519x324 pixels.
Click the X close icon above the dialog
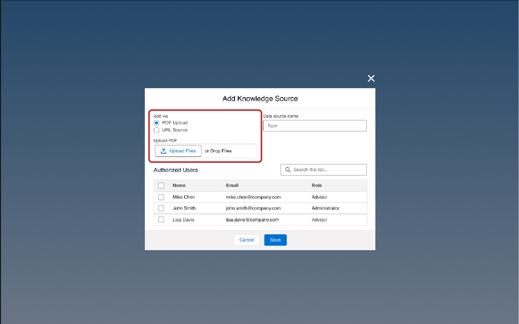(371, 78)
